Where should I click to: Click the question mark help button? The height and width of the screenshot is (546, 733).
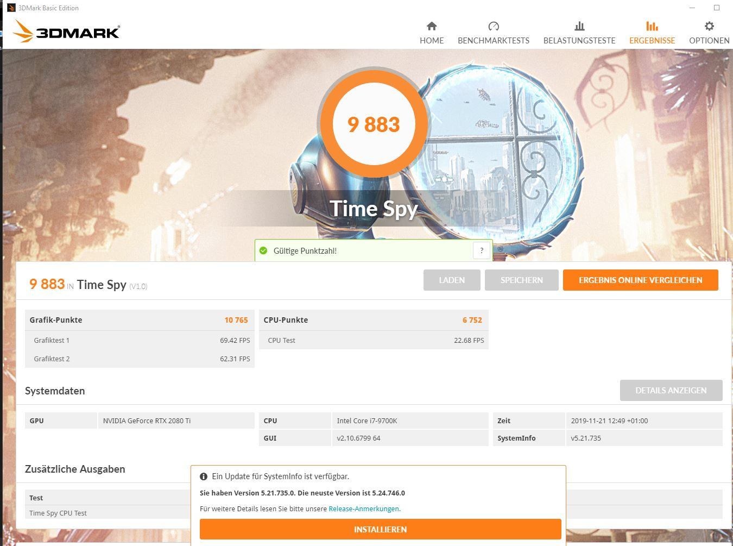482,250
